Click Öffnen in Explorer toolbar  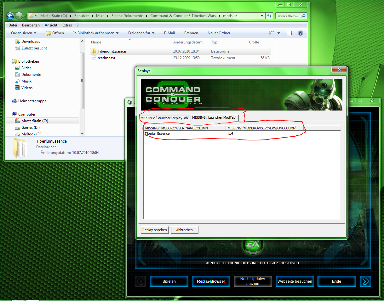(x=55, y=33)
